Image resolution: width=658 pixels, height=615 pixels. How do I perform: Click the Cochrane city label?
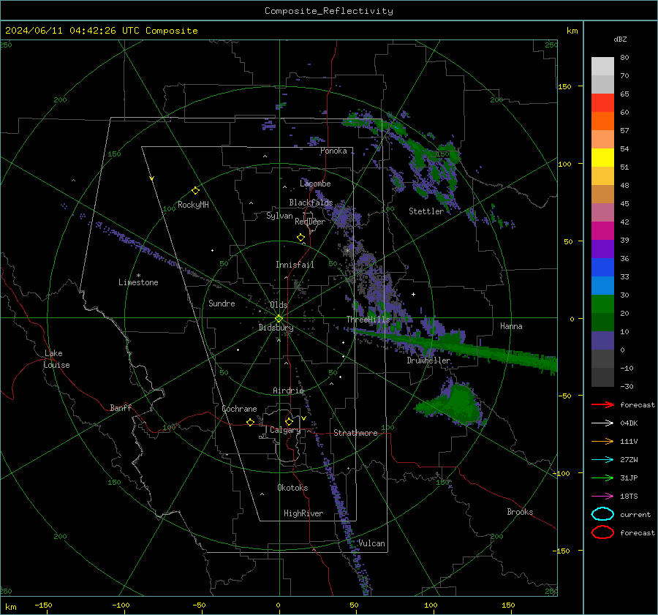pyautogui.click(x=239, y=409)
